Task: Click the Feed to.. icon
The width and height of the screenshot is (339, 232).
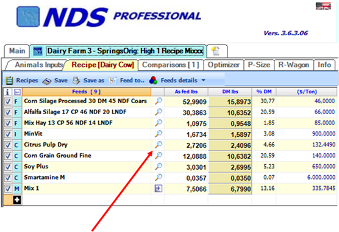Action: click(x=113, y=81)
